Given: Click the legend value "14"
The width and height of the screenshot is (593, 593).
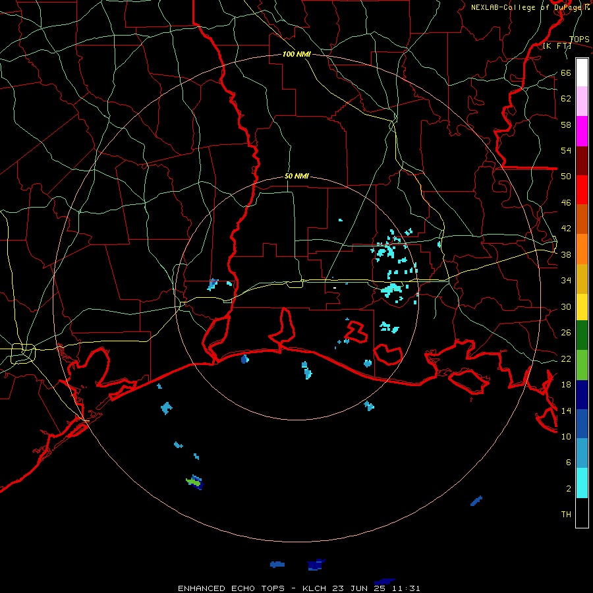Looking at the screenshot, I should [566, 410].
